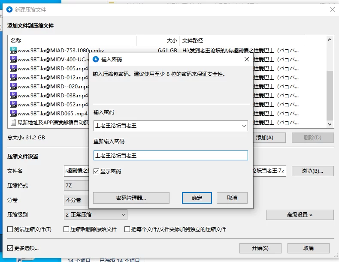This screenshot has height=262, width=339.
Task: Click the MP4 icon of MIRD-052 file
Action: [13, 105]
